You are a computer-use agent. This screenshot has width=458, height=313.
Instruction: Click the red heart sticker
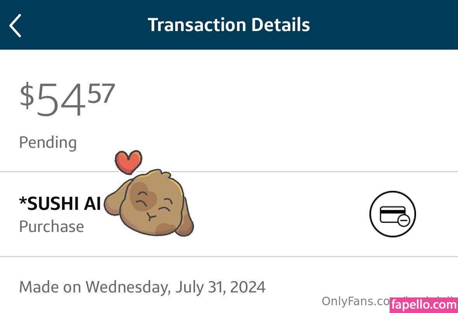128,161
